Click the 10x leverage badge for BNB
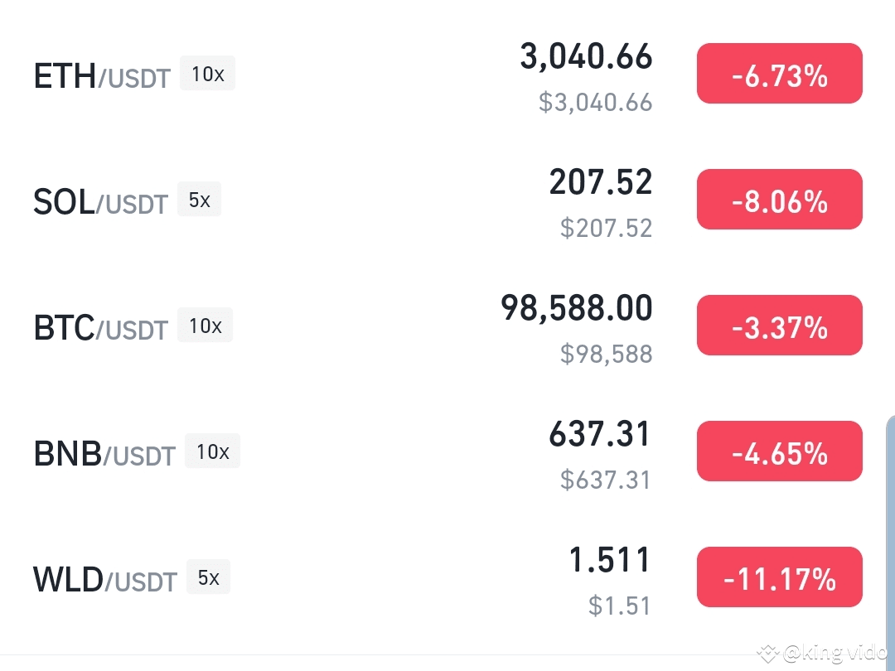Screen dimensions: 895x671 [212, 451]
